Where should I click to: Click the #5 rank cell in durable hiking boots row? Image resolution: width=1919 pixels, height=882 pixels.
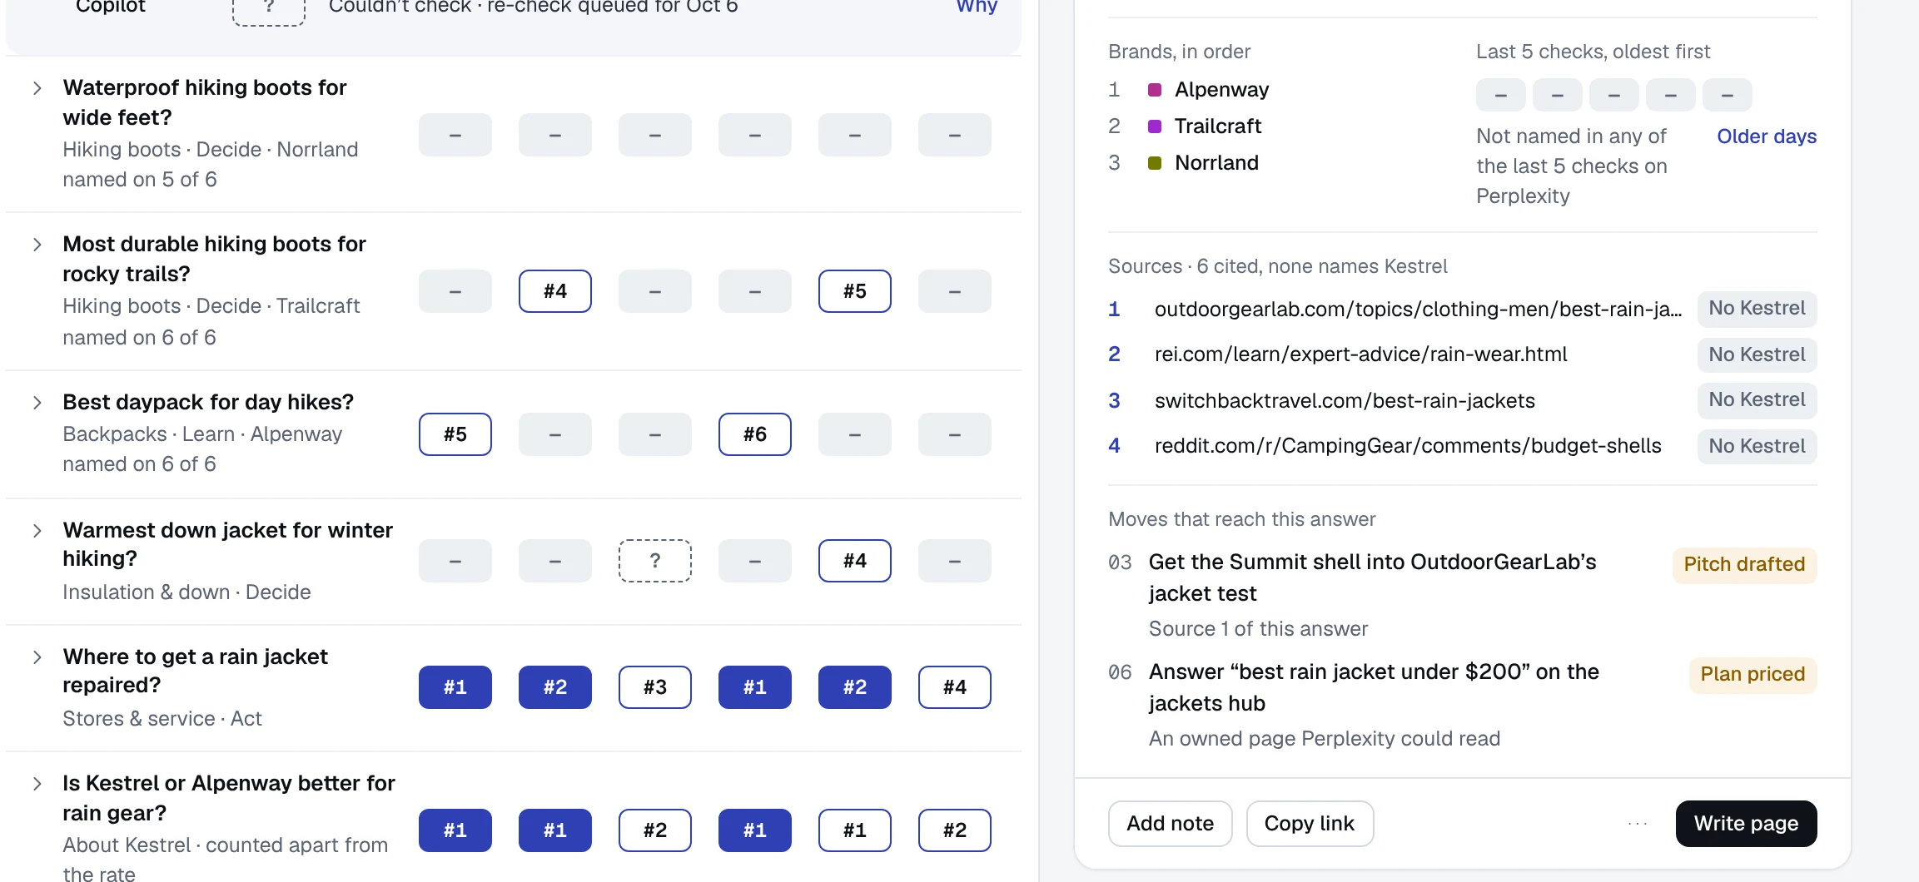(855, 291)
